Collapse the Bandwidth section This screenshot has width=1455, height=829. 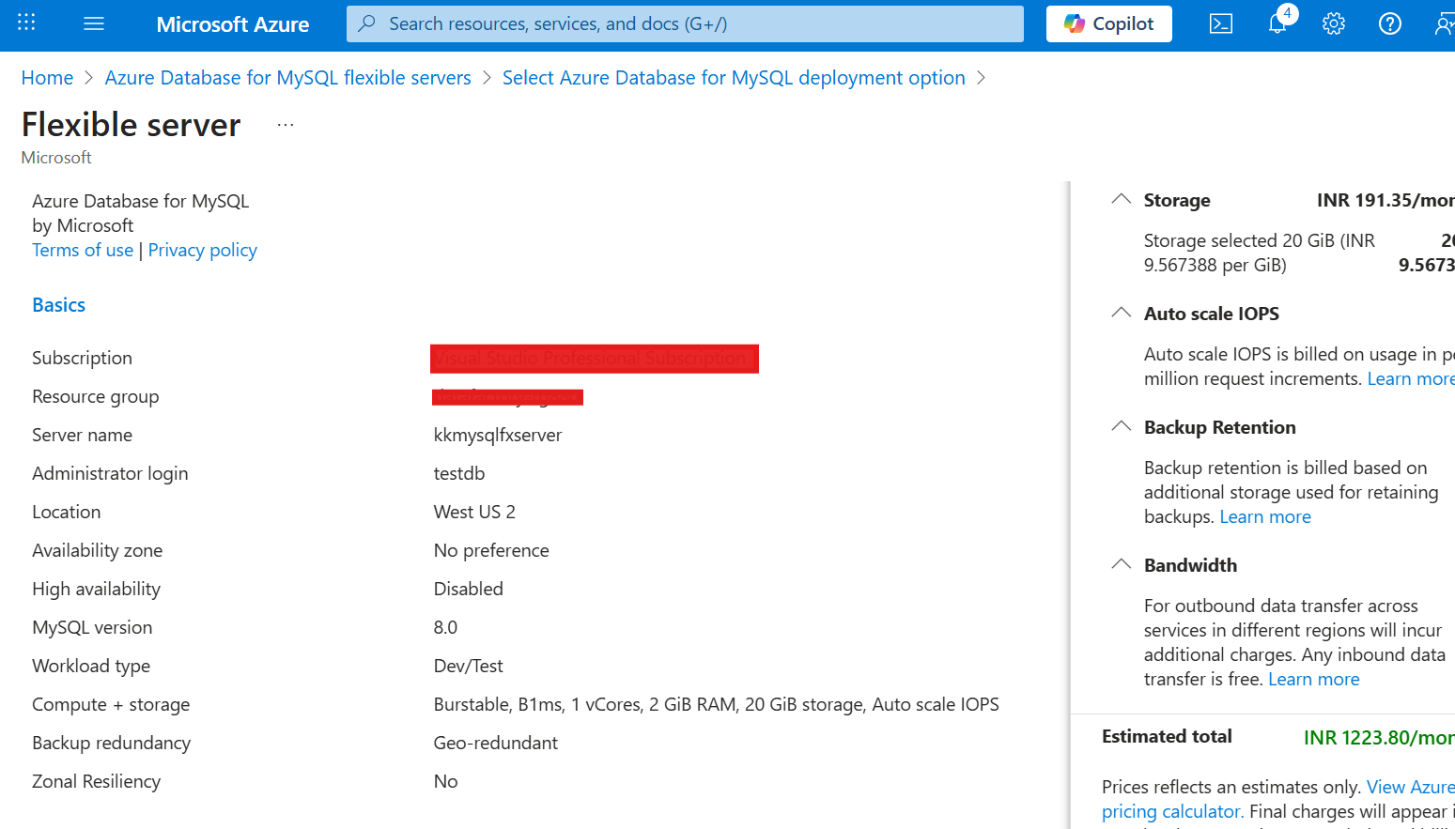1121,564
